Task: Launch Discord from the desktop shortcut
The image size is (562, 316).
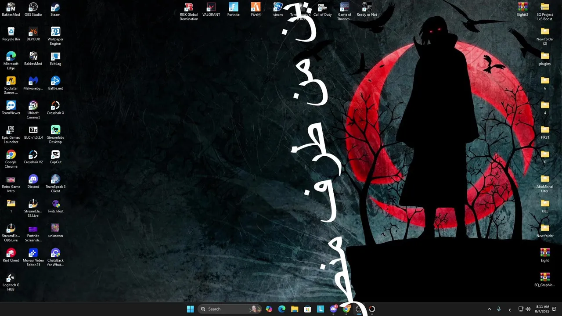Action: click(x=33, y=182)
